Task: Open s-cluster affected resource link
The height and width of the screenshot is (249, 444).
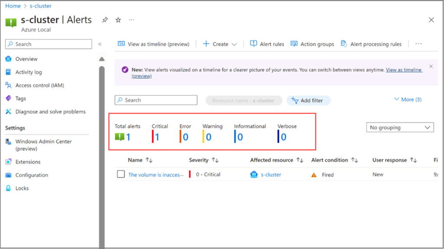Action: click(271, 175)
